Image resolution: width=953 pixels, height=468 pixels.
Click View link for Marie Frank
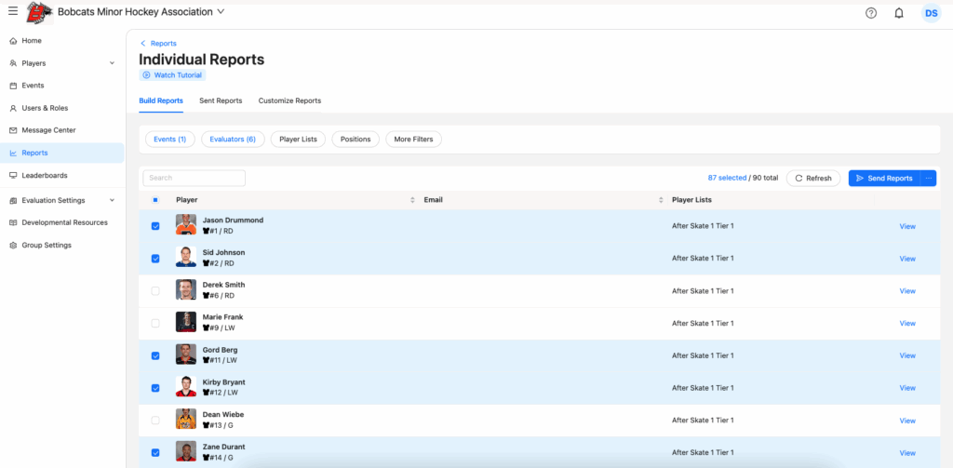(x=906, y=324)
